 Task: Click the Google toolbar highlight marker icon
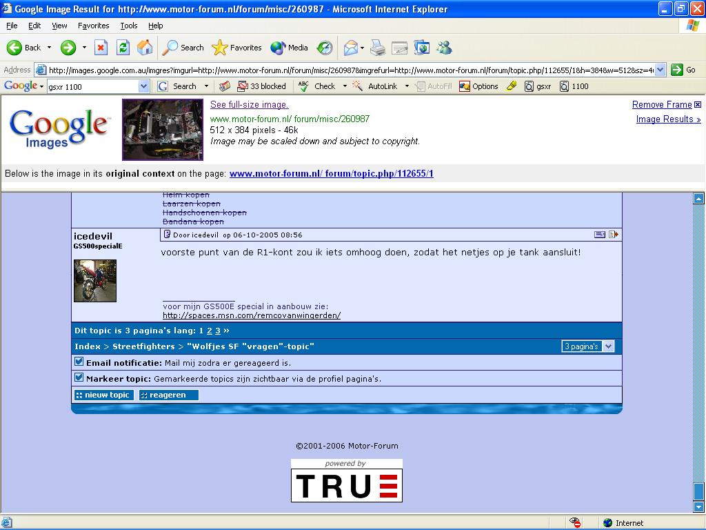511,86
